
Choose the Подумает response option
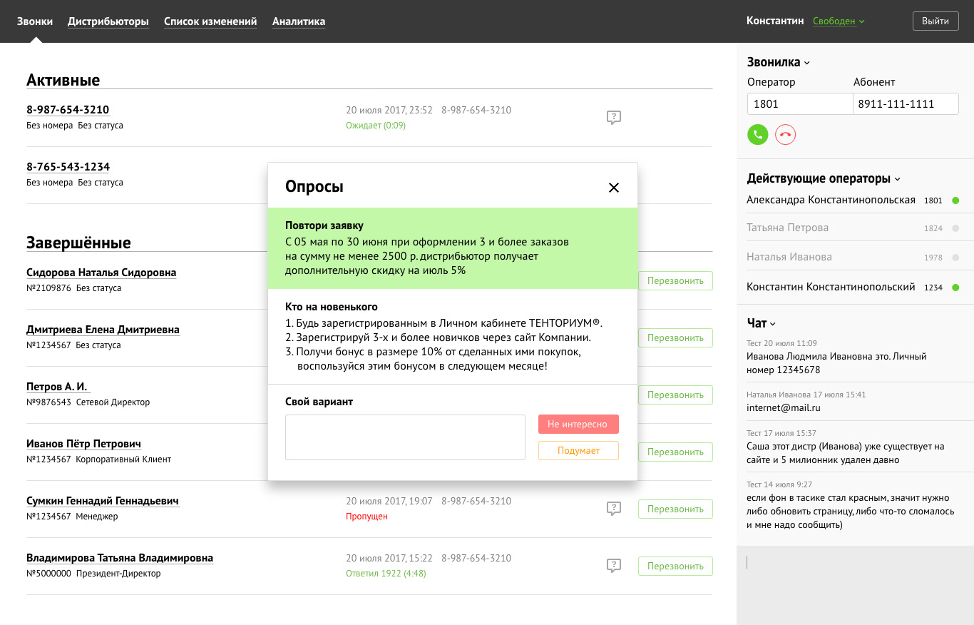click(578, 450)
